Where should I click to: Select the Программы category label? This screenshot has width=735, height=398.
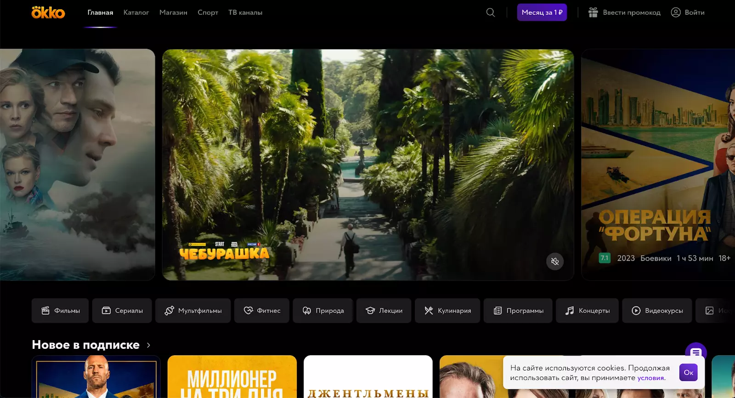coord(525,311)
